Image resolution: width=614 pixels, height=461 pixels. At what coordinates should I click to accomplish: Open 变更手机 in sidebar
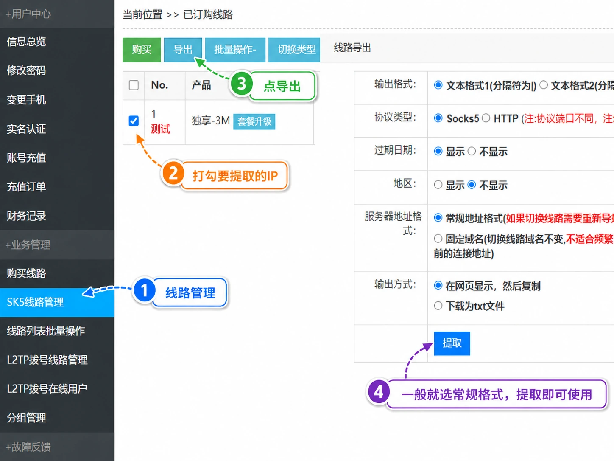tap(57, 100)
